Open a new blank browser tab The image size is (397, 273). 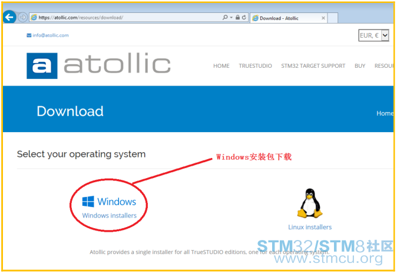point(332,18)
